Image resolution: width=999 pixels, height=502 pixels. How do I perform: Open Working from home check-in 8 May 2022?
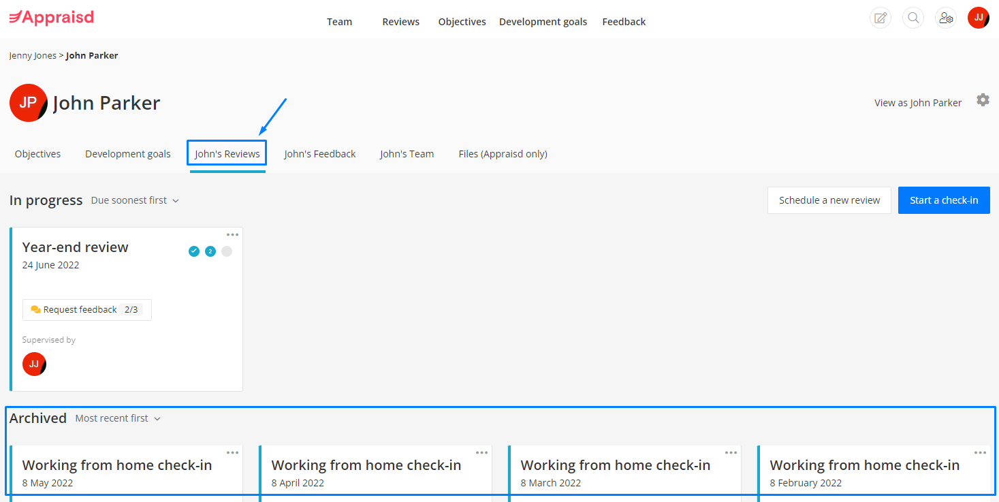[x=117, y=465]
